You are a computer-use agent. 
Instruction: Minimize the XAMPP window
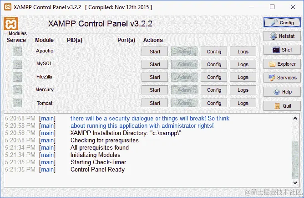click(252, 7)
